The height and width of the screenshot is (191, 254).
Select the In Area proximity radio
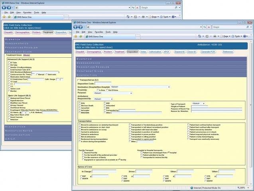click(98, 90)
